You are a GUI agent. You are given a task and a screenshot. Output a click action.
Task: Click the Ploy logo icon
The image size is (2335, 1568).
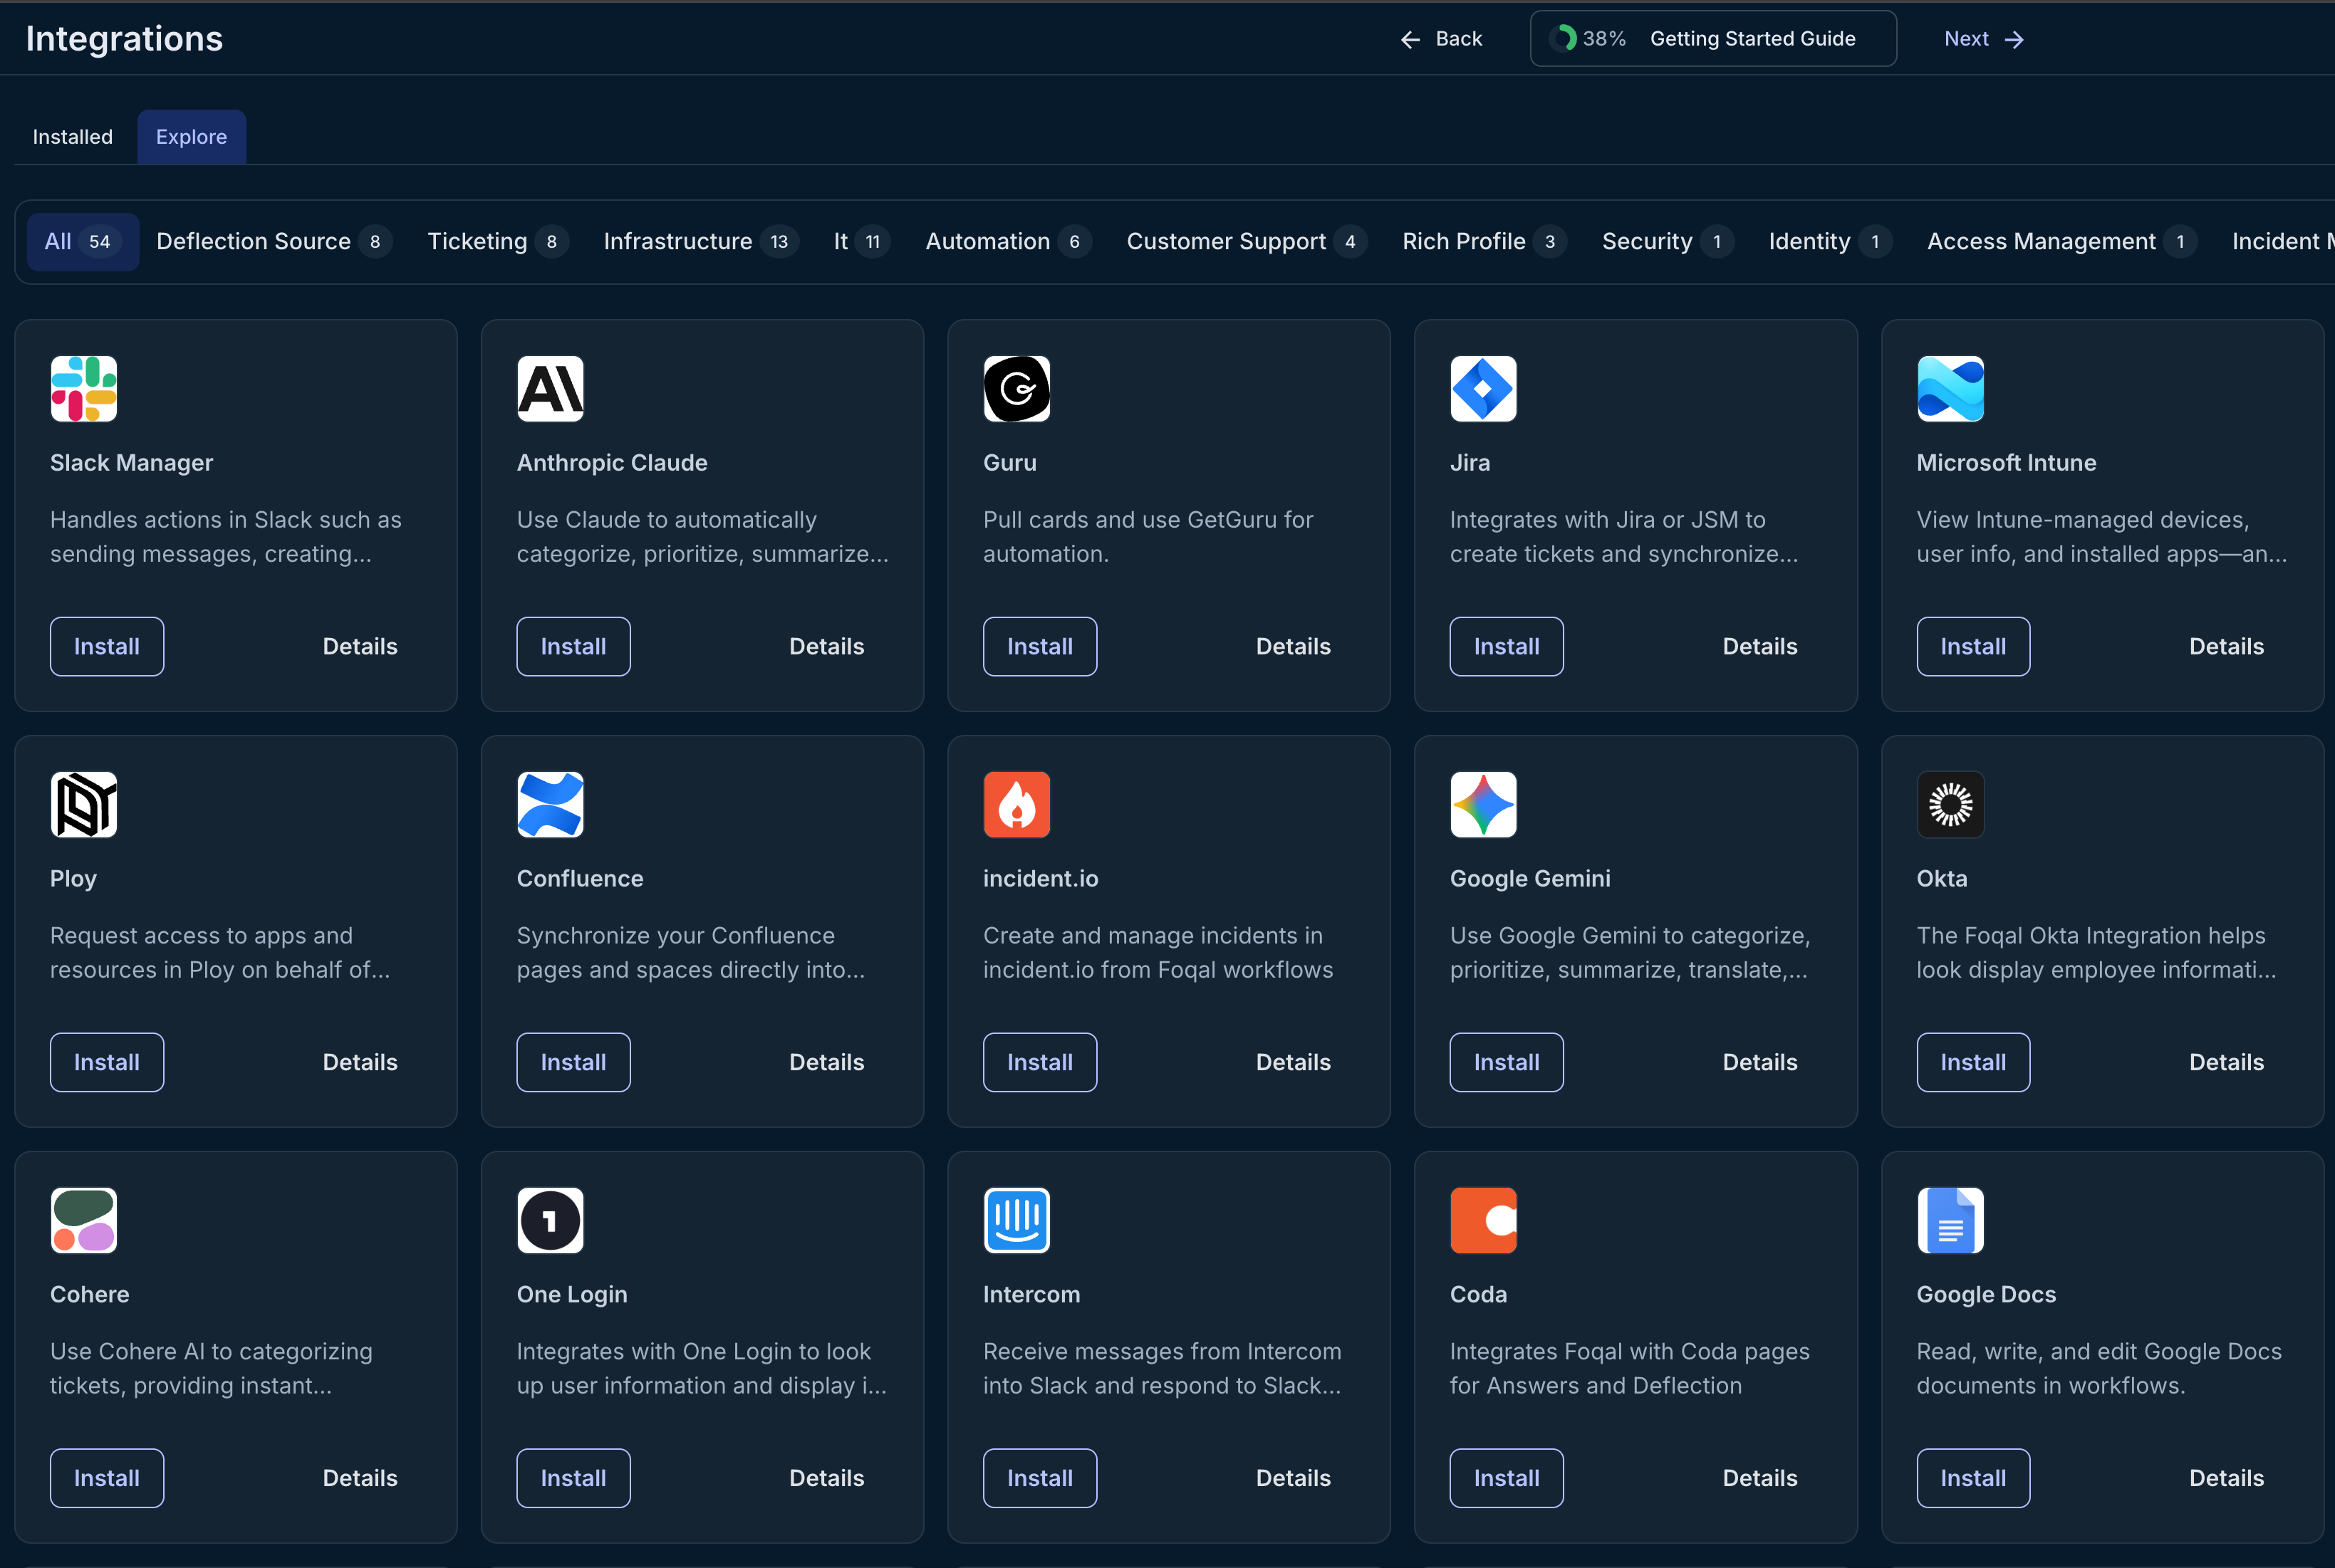pyautogui.click(x=84, y=805)
